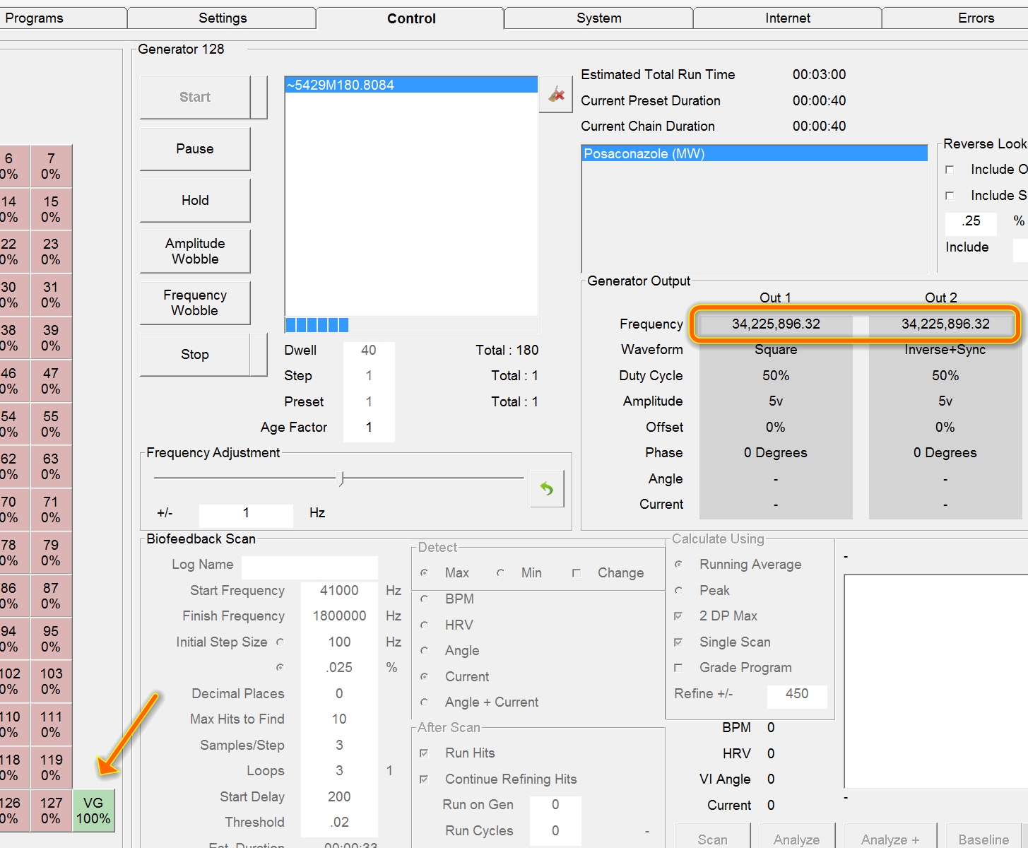Click the Start button
Image resolution: width=1028 pixels, height=848 pixels.
coord(195,98)
